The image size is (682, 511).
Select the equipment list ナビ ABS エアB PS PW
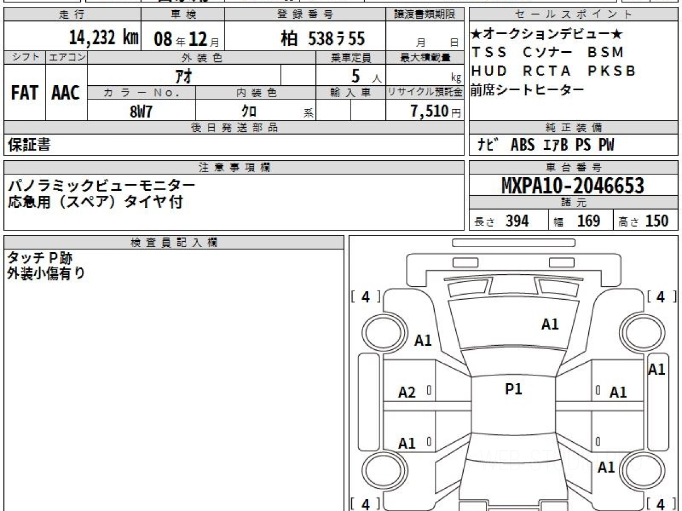coord(546,145)
